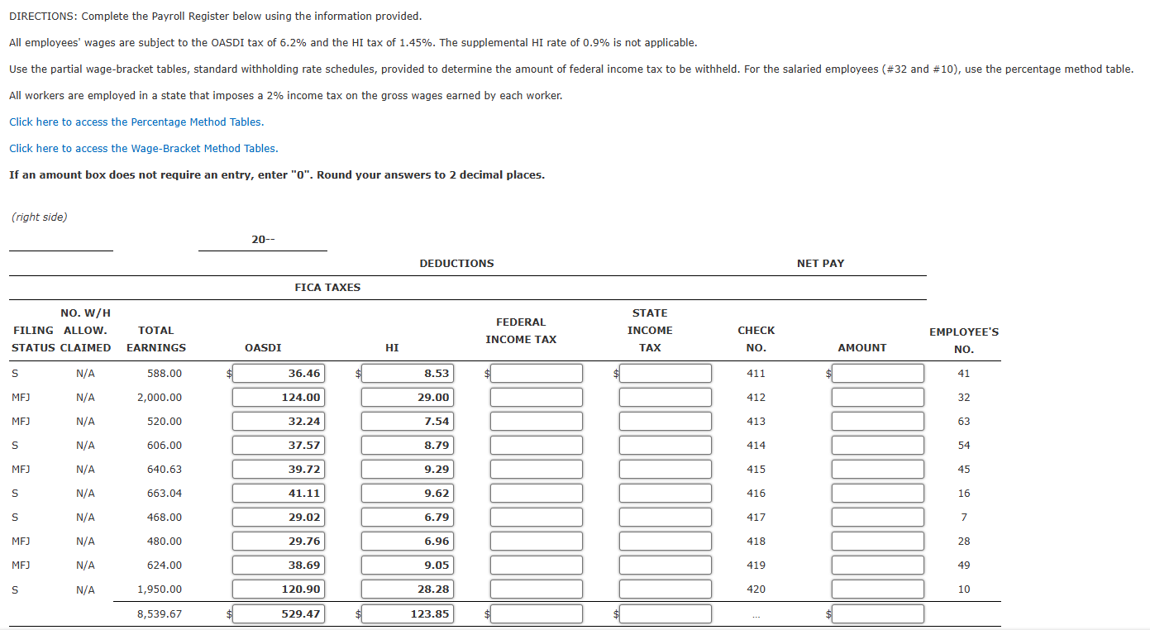Click the Federal Income Tax field for employee 41
This screenshot has height=630, width=1150.
(536, 373)
